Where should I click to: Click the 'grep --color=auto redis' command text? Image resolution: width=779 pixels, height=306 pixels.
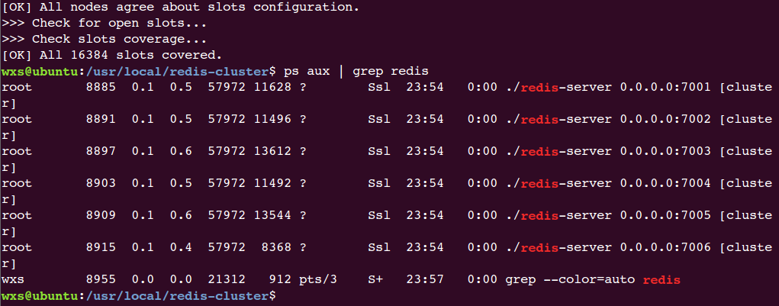tap(592, 279)
